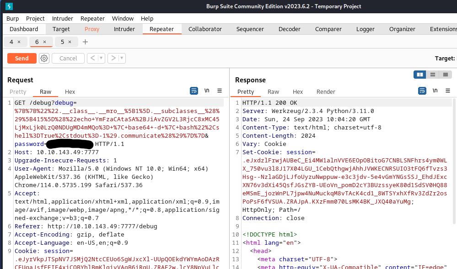This screenshot has width=457, height=269.
Task: Open the Request panel options menu
Action: [x=220, y=91]
